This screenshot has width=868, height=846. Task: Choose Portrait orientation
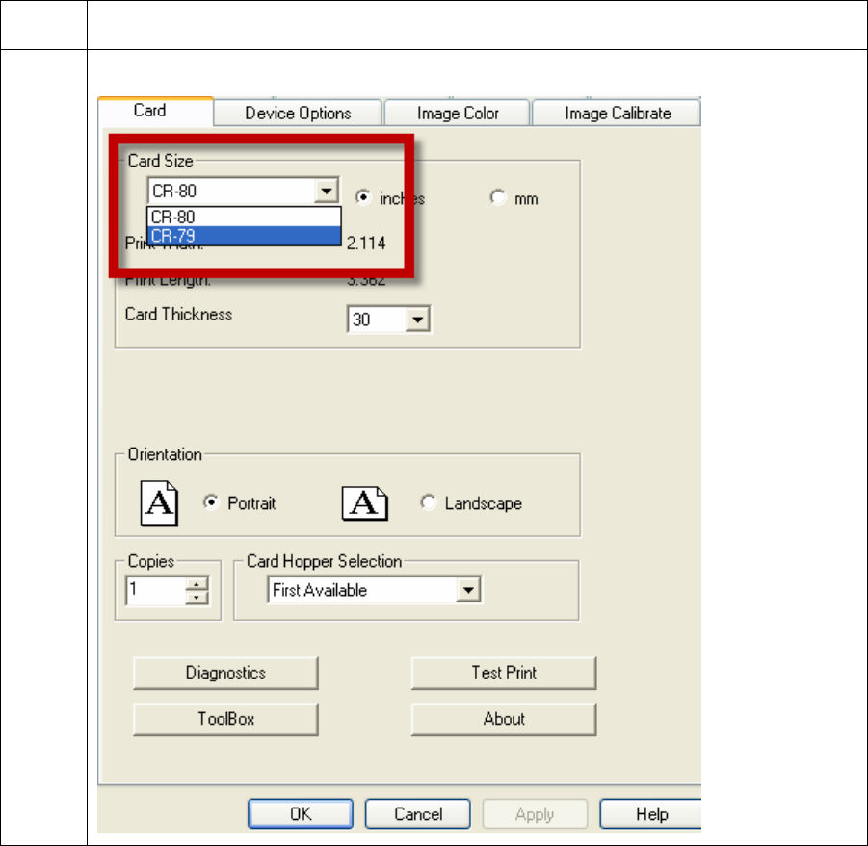[x=211, y=502]
